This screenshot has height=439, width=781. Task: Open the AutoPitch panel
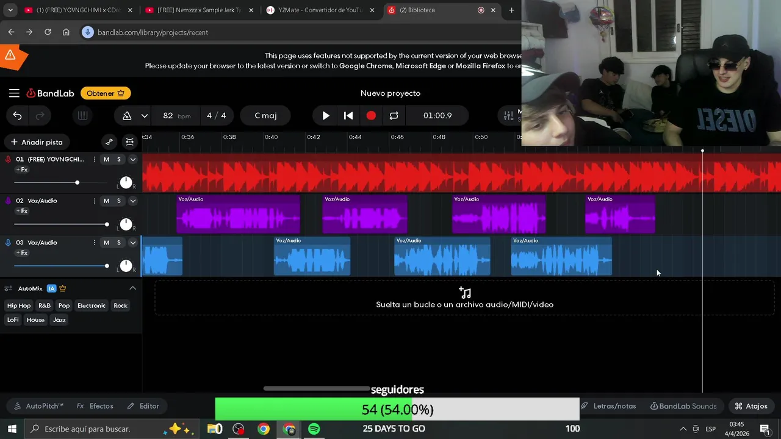click(38, 406)
